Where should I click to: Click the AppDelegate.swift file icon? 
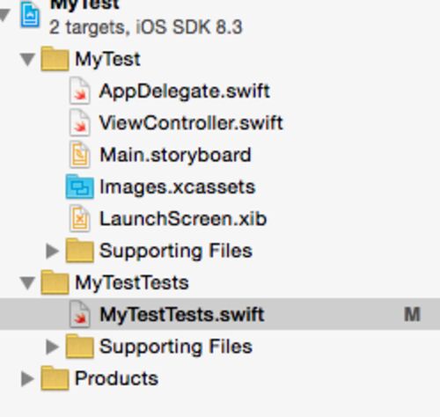[x=80, y=91]
